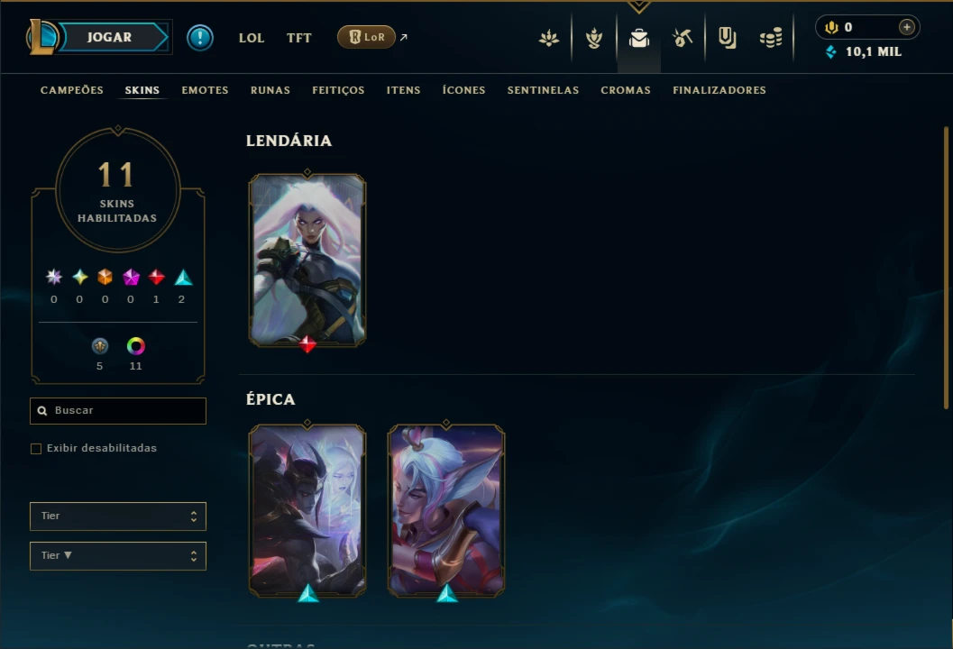
Task: Open the Profile laurel icon
Action: point(594,38)
